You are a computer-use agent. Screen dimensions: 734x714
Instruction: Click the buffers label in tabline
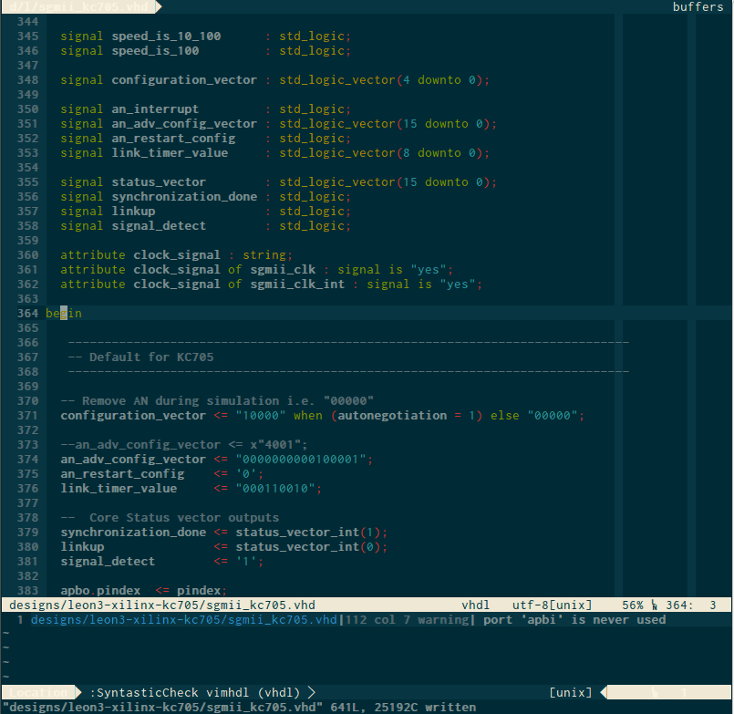[698, 6]
